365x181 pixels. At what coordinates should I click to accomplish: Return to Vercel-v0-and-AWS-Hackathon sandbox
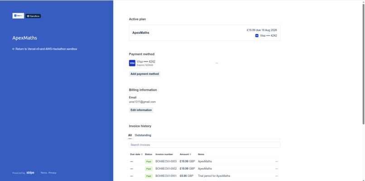coord(45,49)
